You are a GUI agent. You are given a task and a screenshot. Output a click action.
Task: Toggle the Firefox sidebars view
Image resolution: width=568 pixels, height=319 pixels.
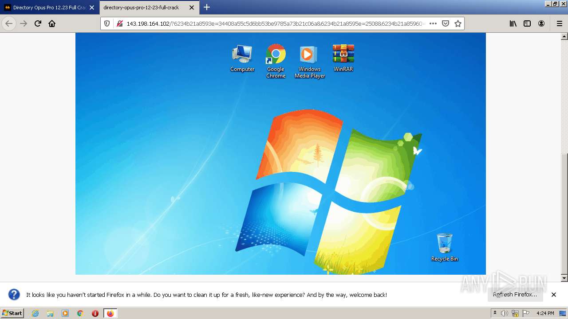click(x=527, y=23)
